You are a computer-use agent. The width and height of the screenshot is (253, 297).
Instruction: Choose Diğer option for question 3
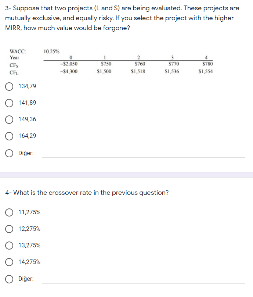tap(9, 153)
